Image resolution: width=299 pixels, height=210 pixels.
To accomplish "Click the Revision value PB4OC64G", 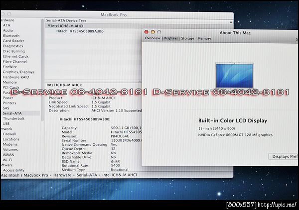I will (x=120, y=136).
